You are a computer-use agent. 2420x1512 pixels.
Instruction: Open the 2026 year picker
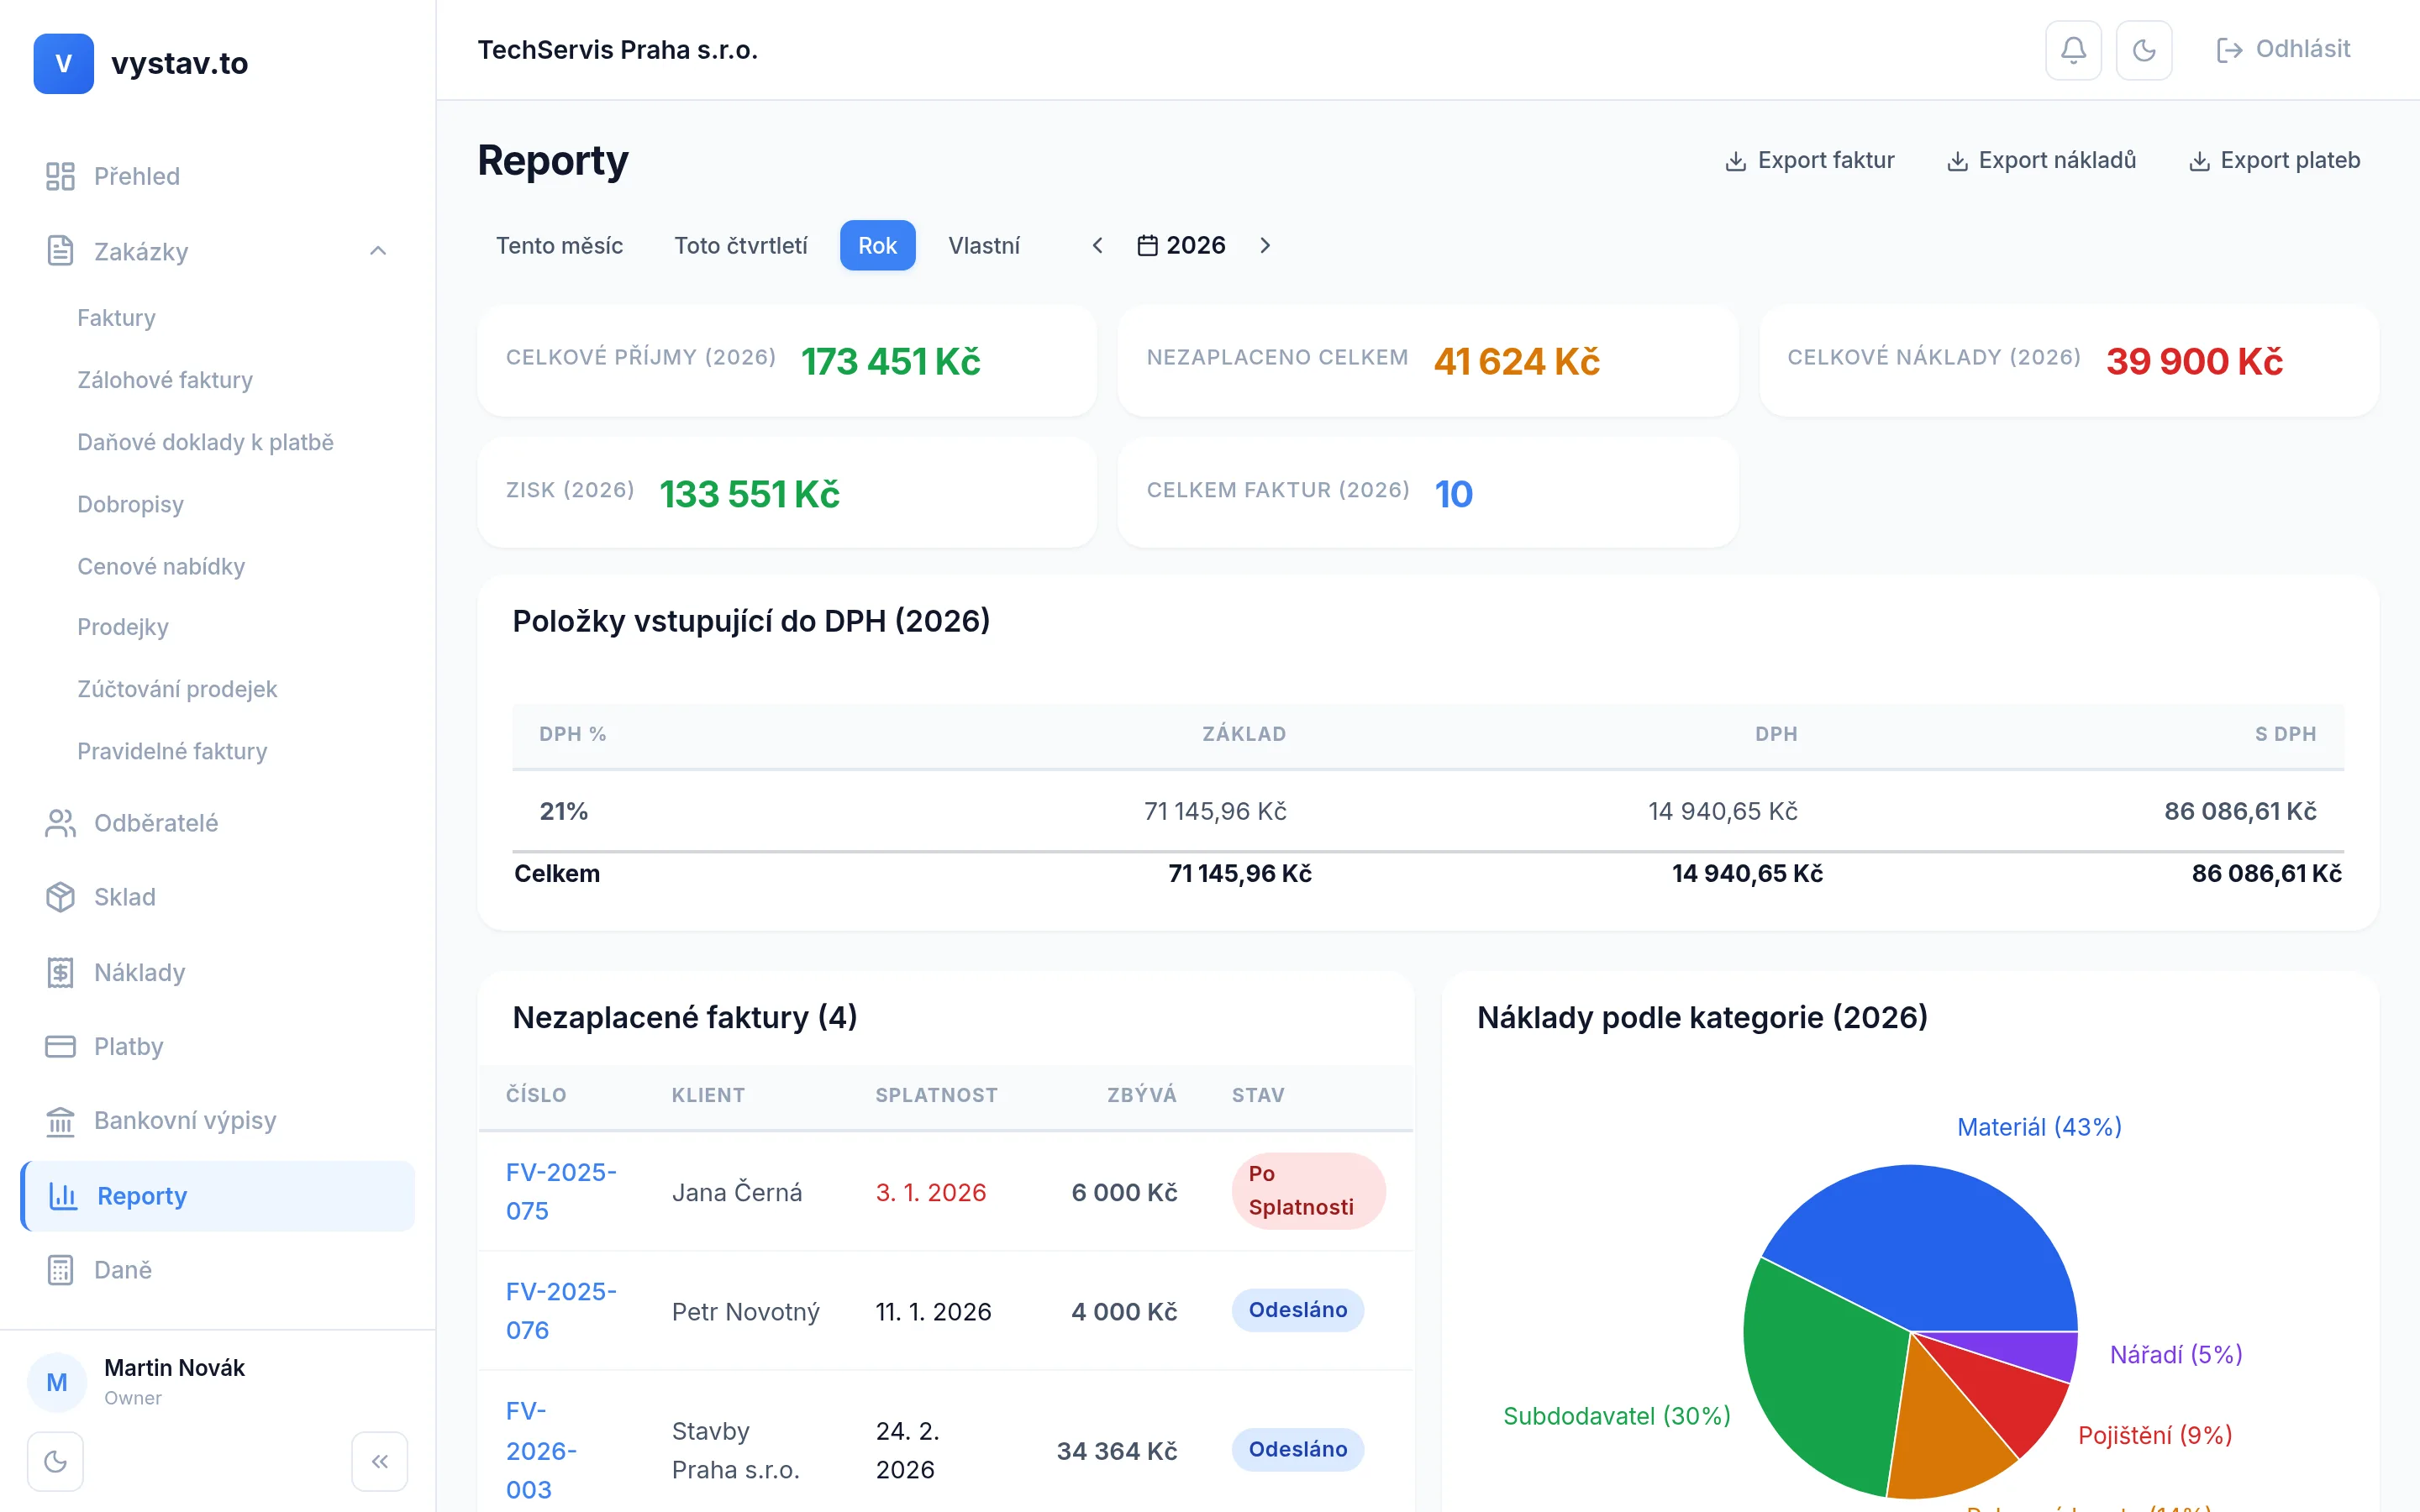[x=1181, y=245]
